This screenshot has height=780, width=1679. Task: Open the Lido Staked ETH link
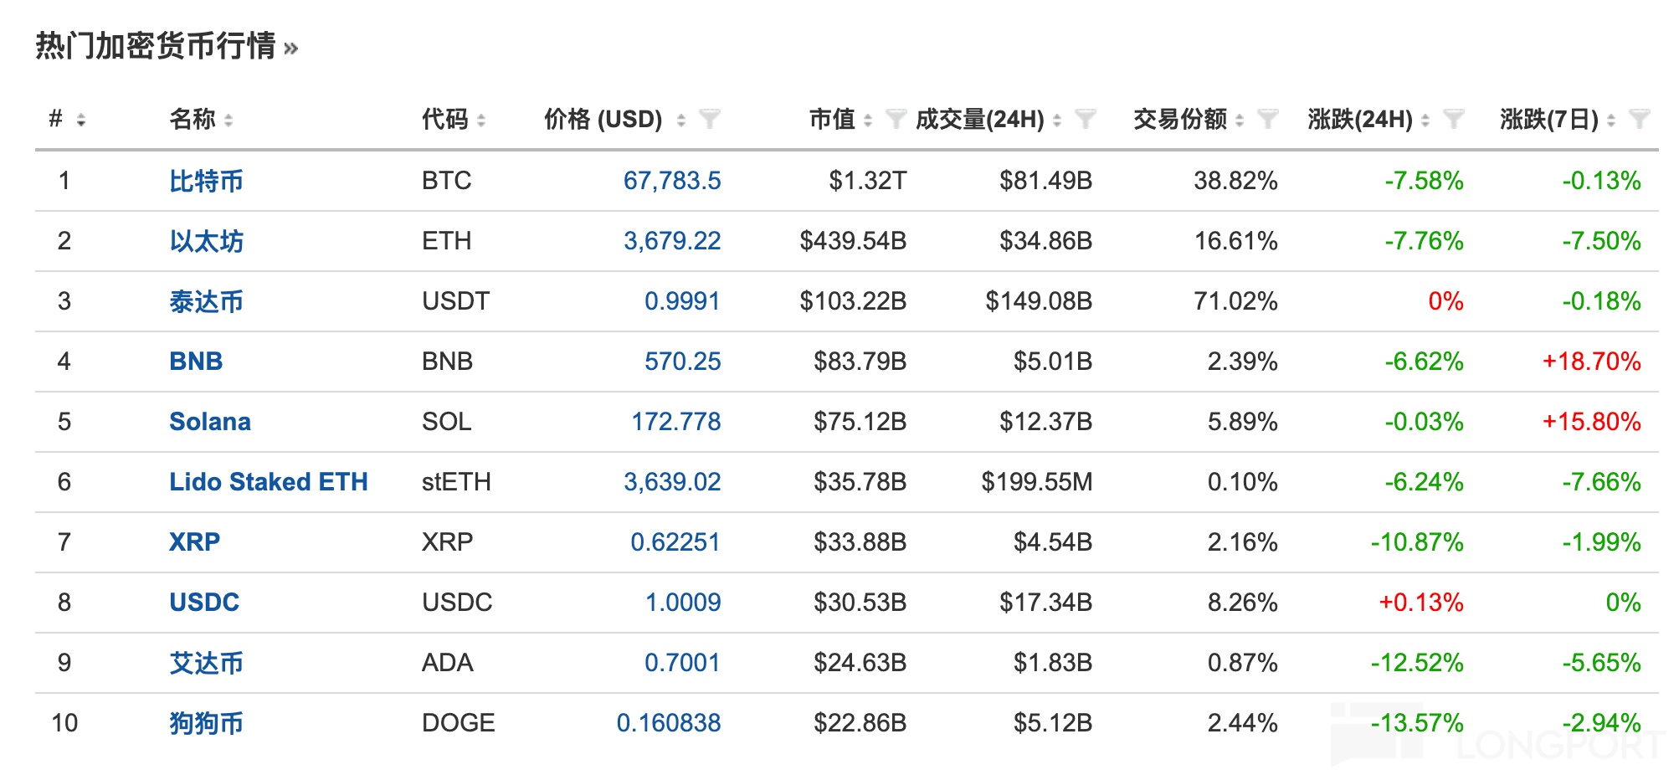tap(268, 482)
